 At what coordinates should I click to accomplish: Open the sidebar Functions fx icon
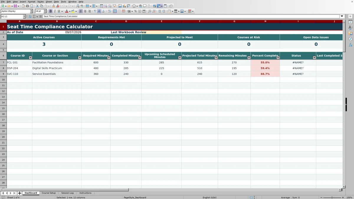(350, 45)
